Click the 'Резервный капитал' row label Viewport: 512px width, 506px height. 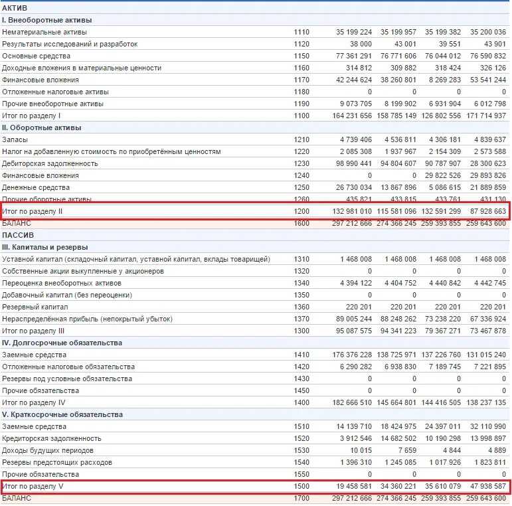pos(35,307)
